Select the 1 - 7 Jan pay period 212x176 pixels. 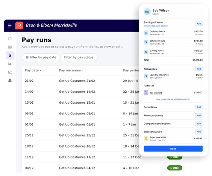pyautogui.click(x=130, y=124)
